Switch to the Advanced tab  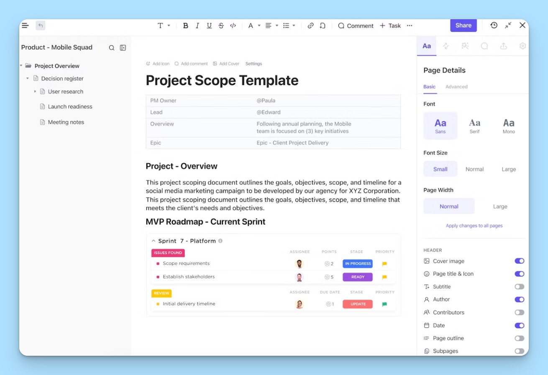[456, 87]
